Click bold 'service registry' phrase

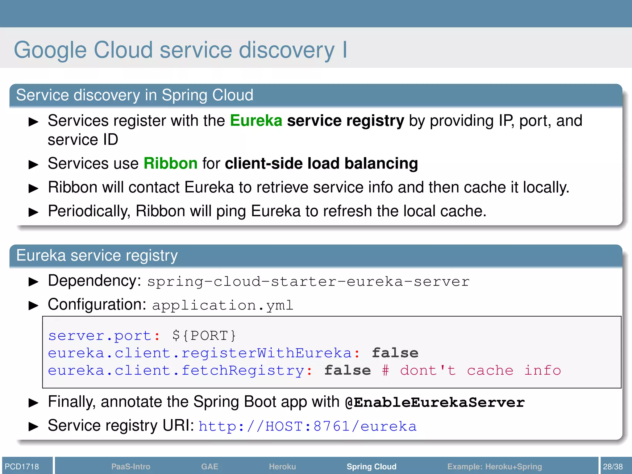[346, 121]
